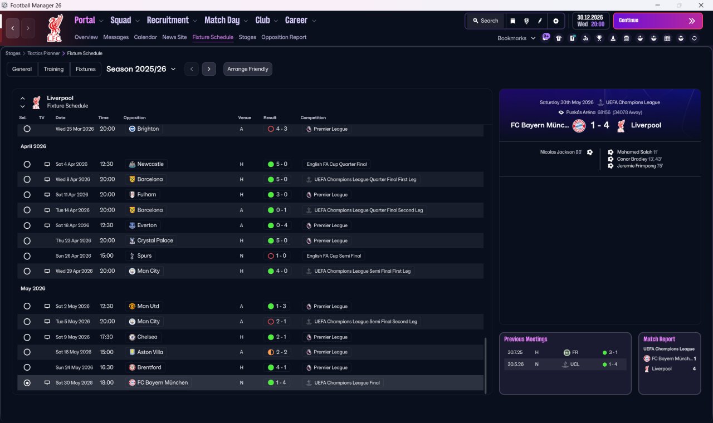Select the radio button for the Man Utd fixture
Screen dimensions: 713x423
(27, 306)
